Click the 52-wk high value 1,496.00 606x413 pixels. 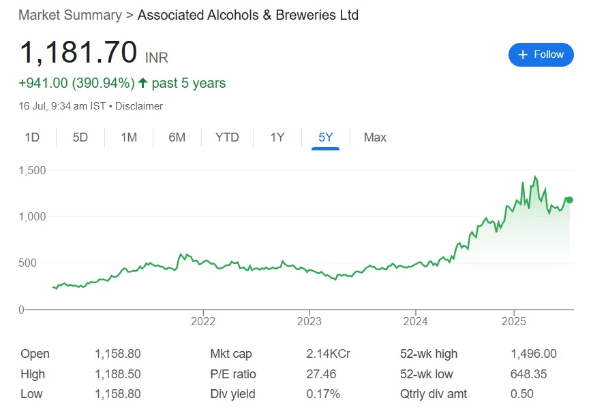click(534, 354)
